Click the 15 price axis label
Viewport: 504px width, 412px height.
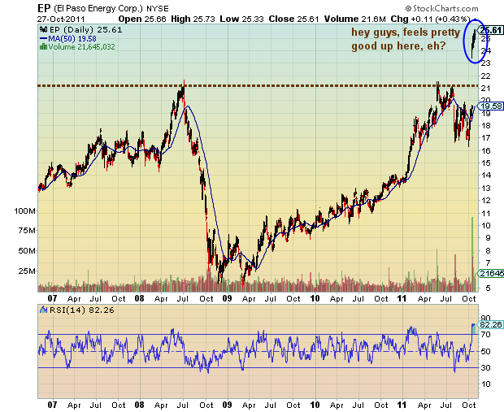tap(486, 163)
